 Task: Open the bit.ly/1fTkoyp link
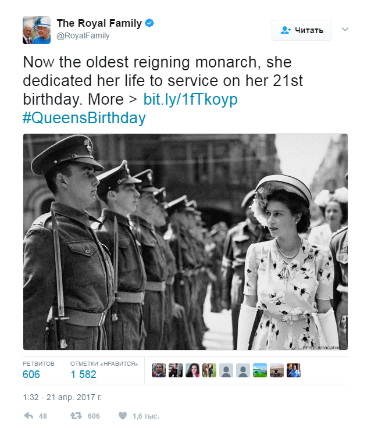pos(191,99)
